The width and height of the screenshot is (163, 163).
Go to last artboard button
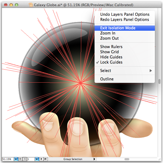click(46, 159)
